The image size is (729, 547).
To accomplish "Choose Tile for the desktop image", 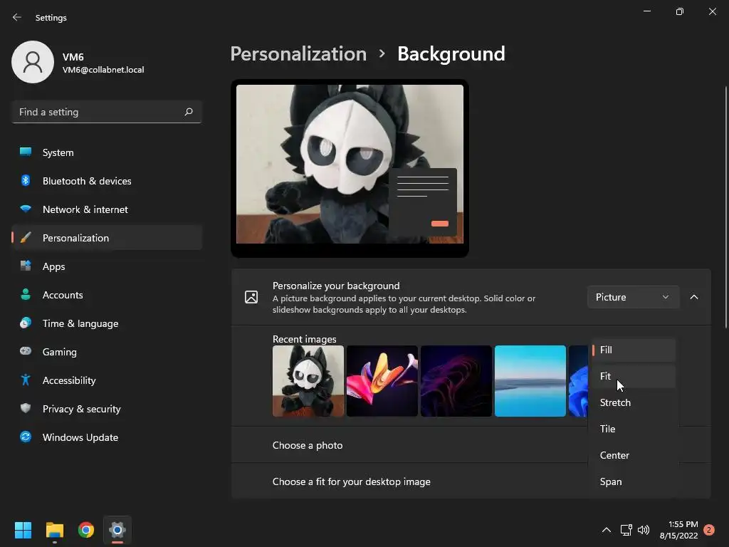I will (x=633, y=429).
